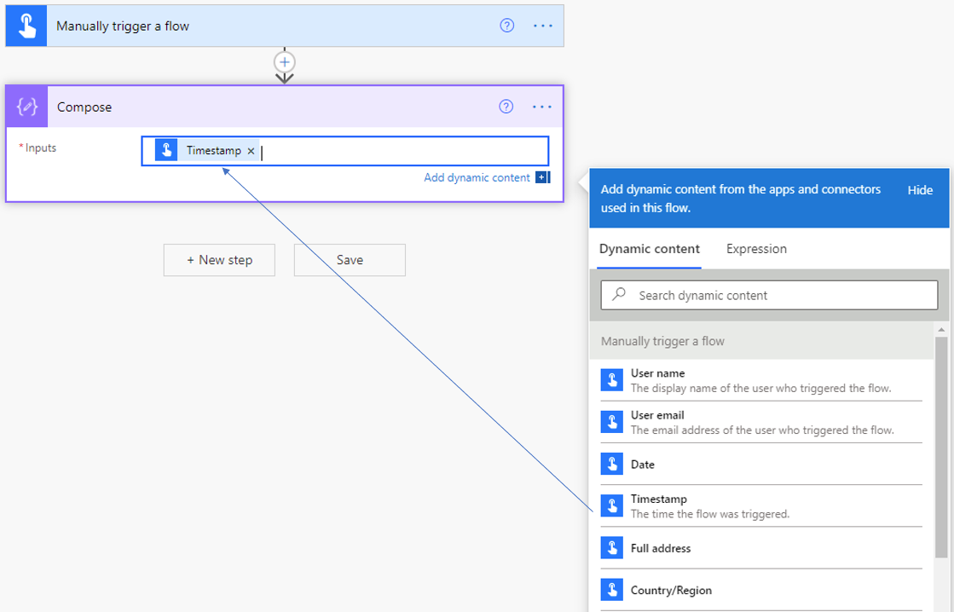
Task: Open the Compose action's ellipsis menu
Action: 542,107
